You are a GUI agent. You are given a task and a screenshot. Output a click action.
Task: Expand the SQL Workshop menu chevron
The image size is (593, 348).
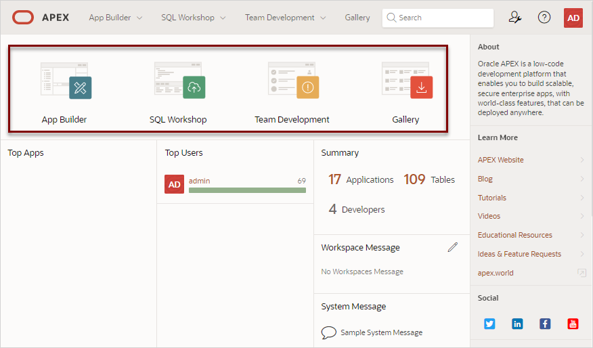[223, 18]
